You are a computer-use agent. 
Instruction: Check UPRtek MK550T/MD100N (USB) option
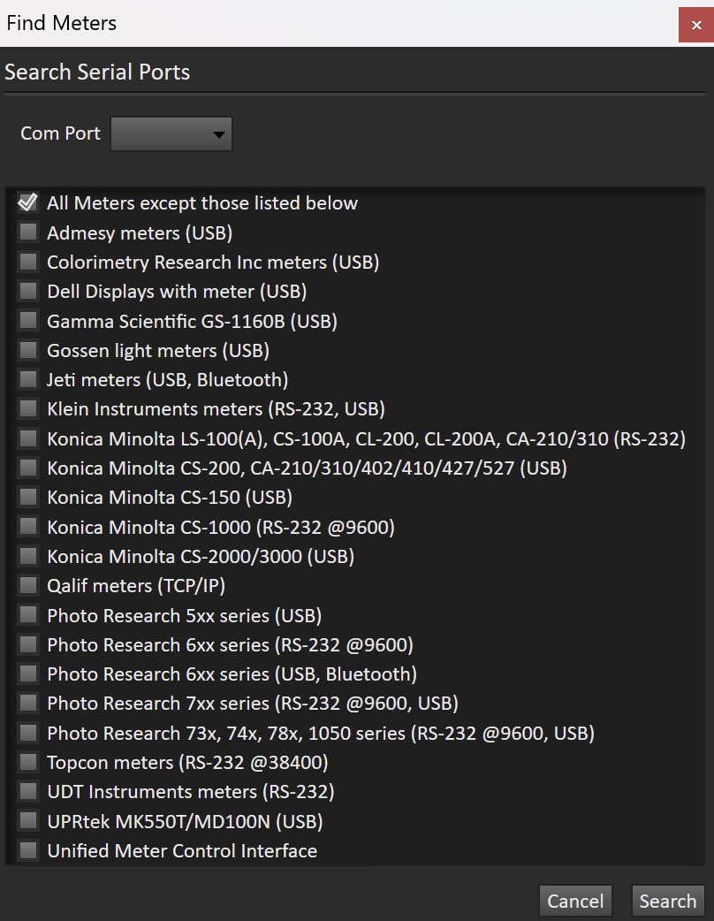point(28,821)
